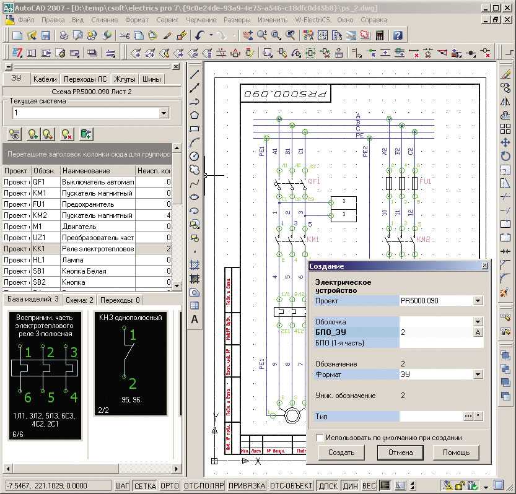Click the Rotate tool in modify toolbar
Screen dimensions: 516x494
(505, 156)
